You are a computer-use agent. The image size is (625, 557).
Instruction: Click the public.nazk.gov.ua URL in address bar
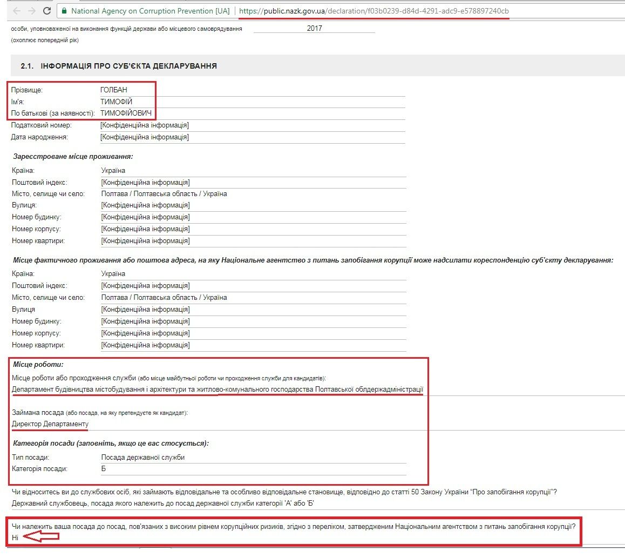(x=373, y=11)
